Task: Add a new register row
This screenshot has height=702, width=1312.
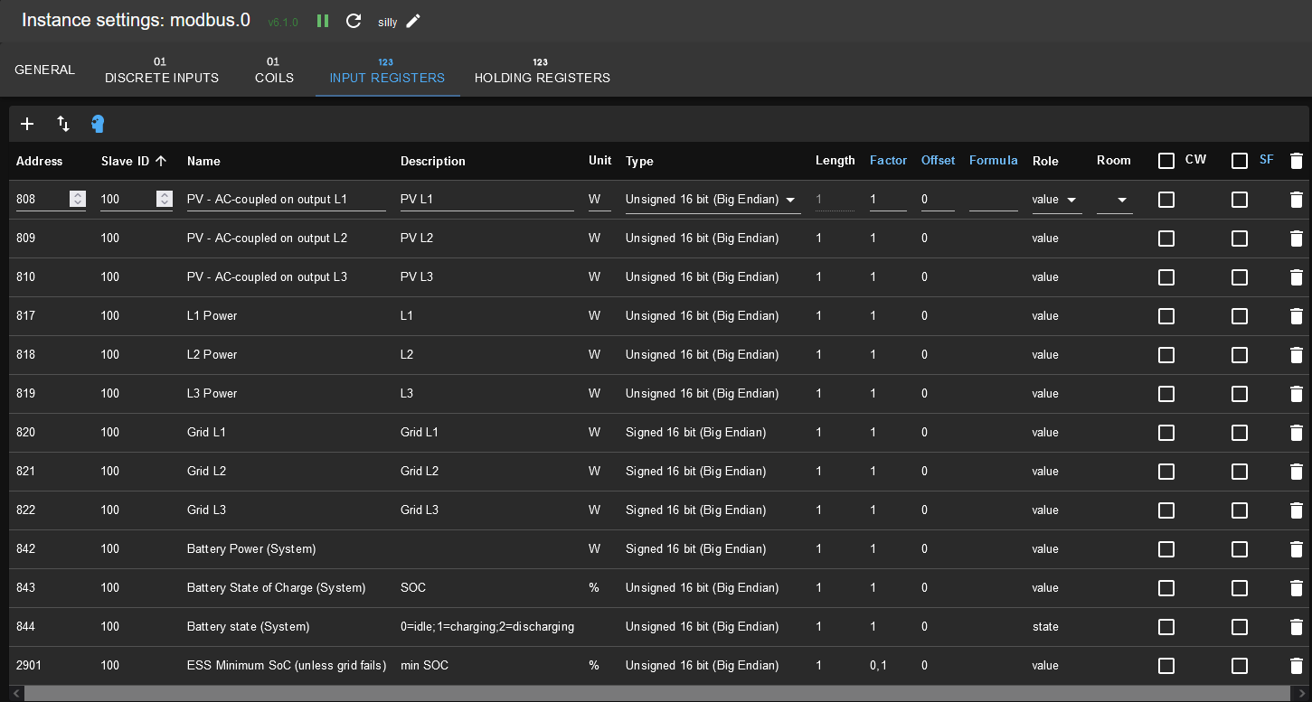Action: click(x=27, y=124)
